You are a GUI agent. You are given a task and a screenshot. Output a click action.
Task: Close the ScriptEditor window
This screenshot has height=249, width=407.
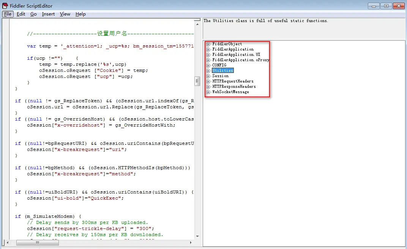(399, 6)
